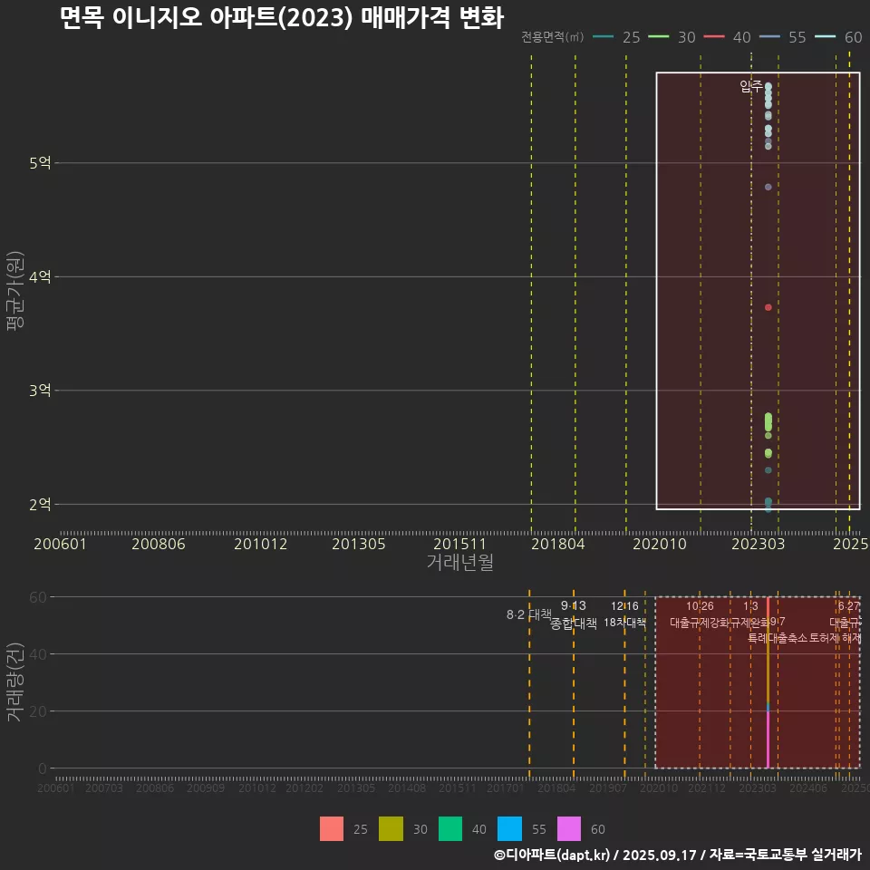Click the pink 60 swatch in bottom legend
Screen dimensions: 870x870
(x=569, y=829)
